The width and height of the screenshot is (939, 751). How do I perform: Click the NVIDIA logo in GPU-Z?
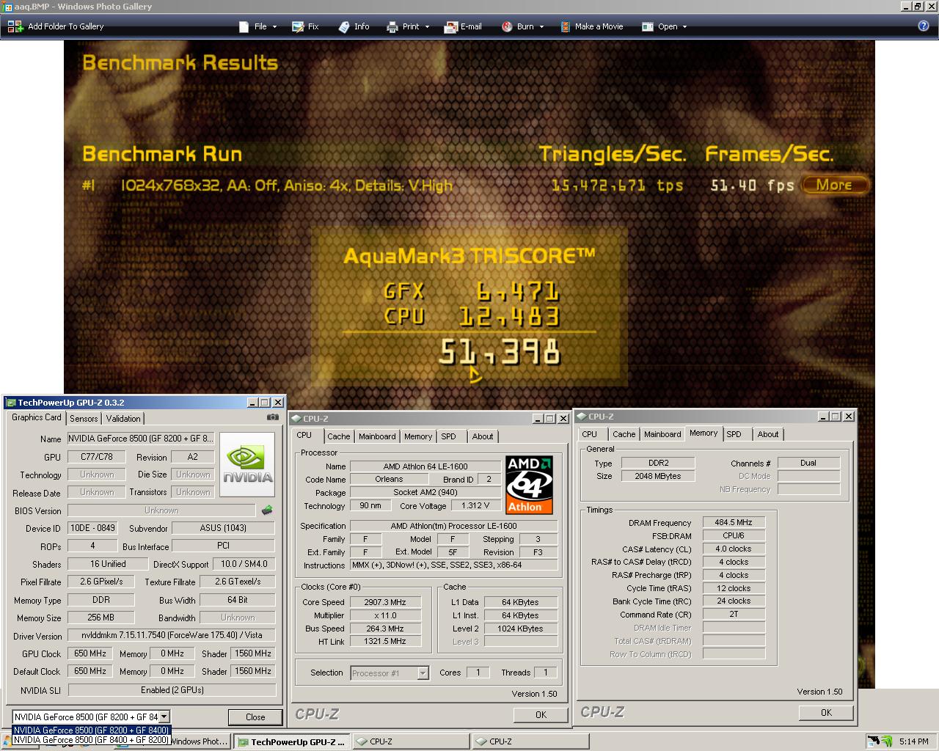[x=247, y=465]
